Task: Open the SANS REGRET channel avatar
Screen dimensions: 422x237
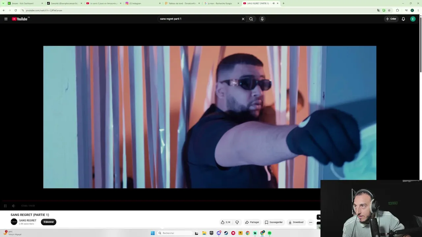Action: [x=14, y=222]
